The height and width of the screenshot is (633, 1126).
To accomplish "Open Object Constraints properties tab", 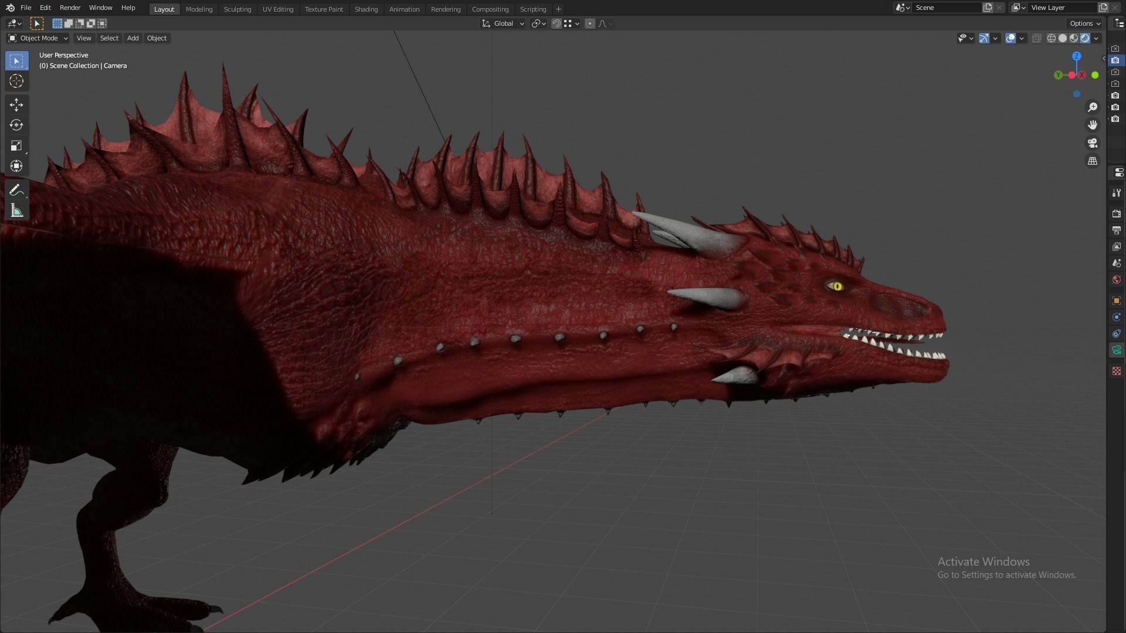I will [x=1117, y=333].
